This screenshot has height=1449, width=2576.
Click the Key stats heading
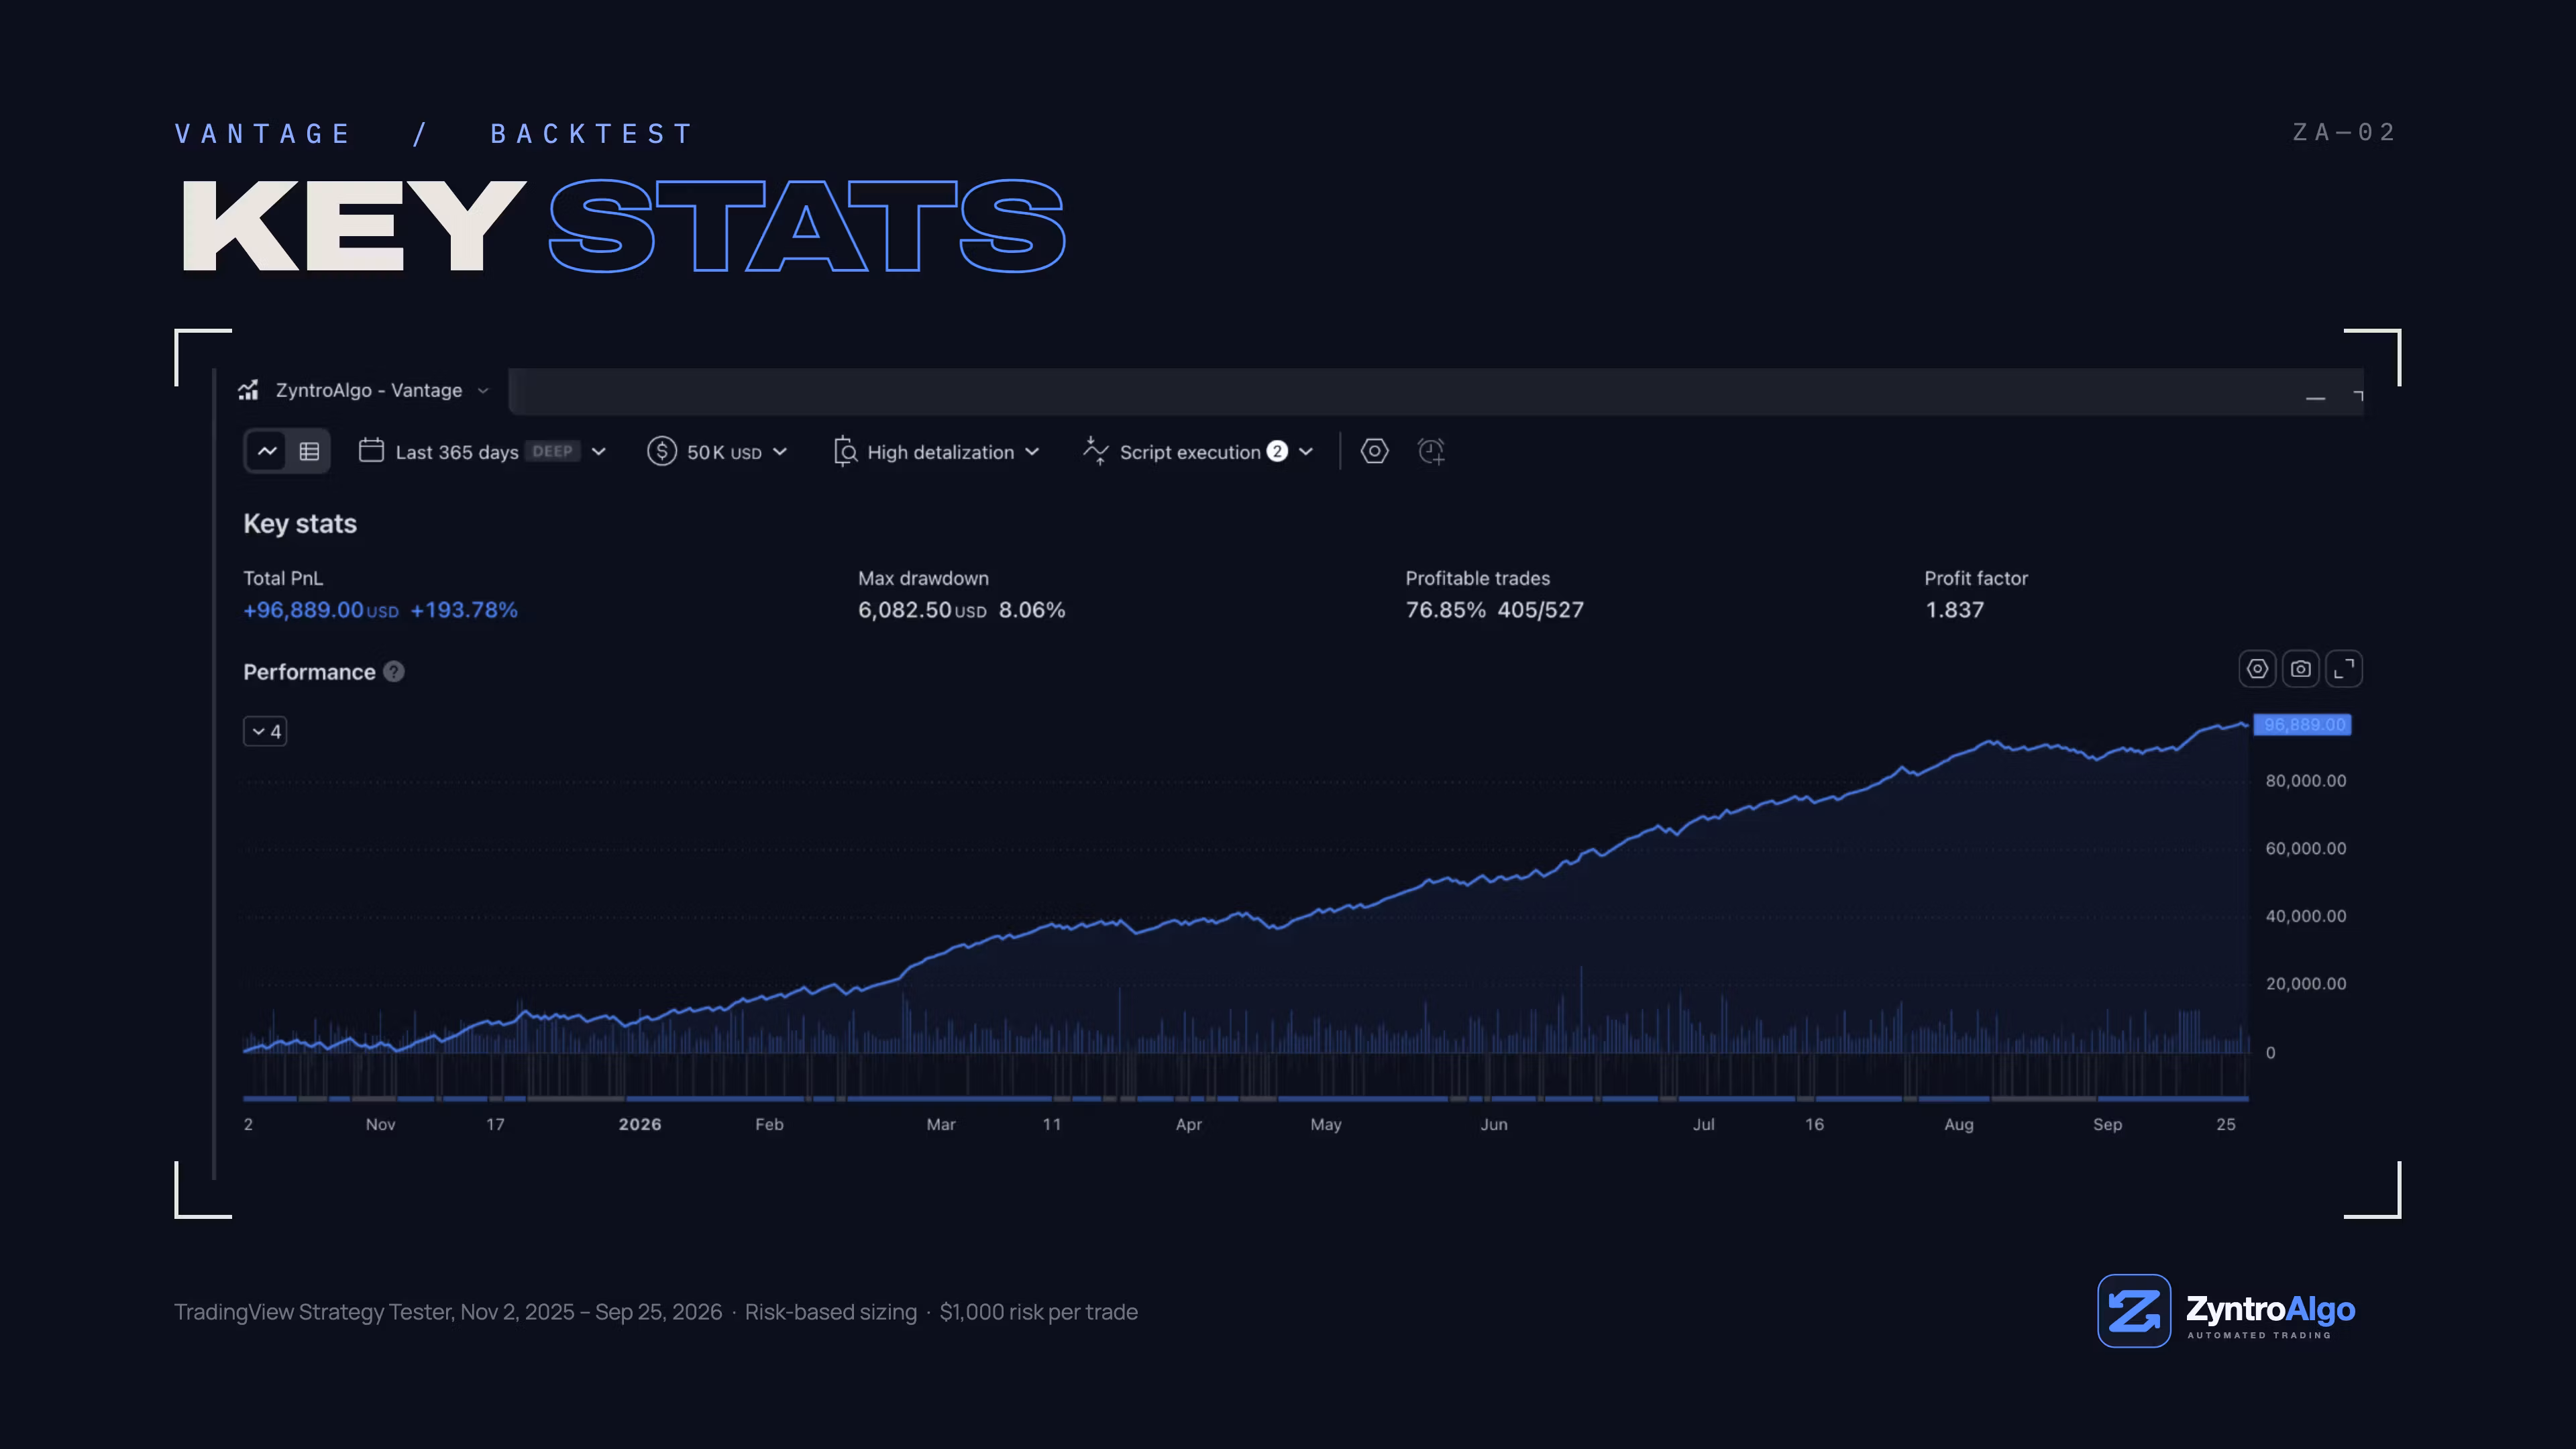pyautogui.click(x=300, y=524)
